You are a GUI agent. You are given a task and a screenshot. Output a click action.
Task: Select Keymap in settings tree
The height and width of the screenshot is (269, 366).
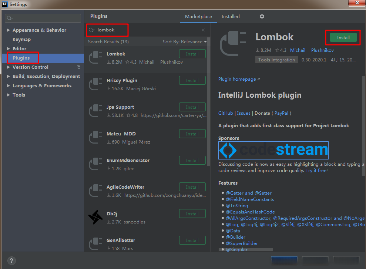tap(21, 40)
